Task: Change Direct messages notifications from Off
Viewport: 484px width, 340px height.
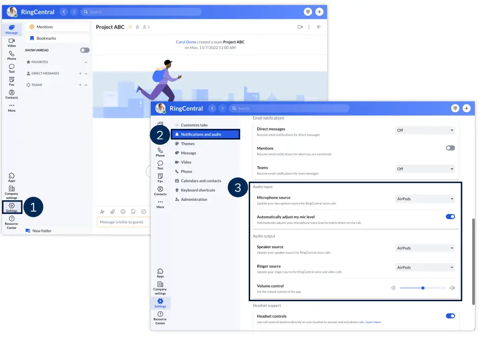Action: coord(425,130)
